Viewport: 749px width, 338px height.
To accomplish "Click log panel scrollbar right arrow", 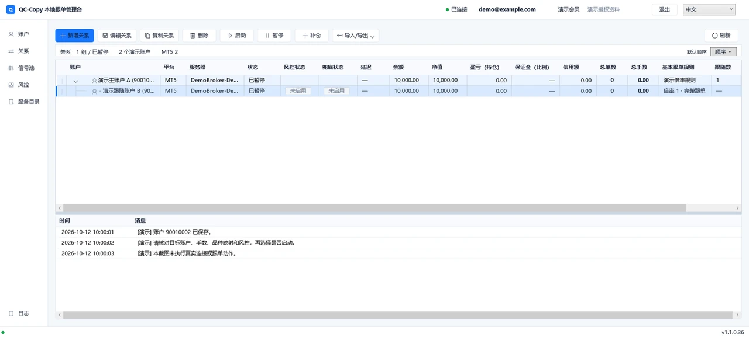I will pyautogui.click(x=737, y=315).
